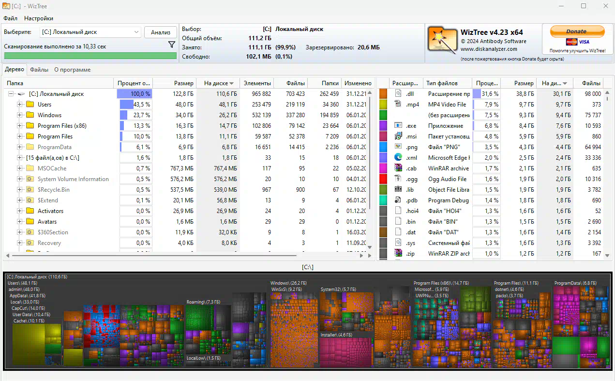Expand the Activators folder node

click(20, 211)
